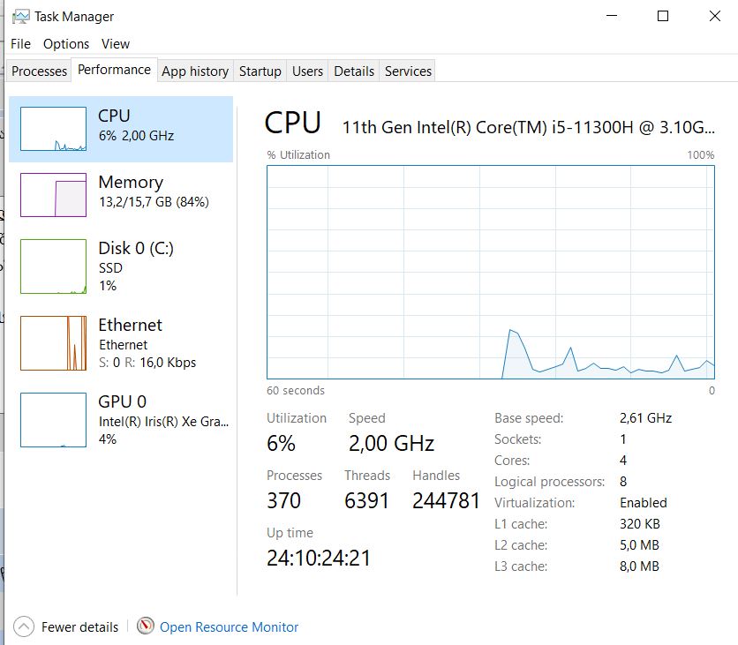Click the Fewer details label
Viewport: 738px width, 645px height.
79,627
